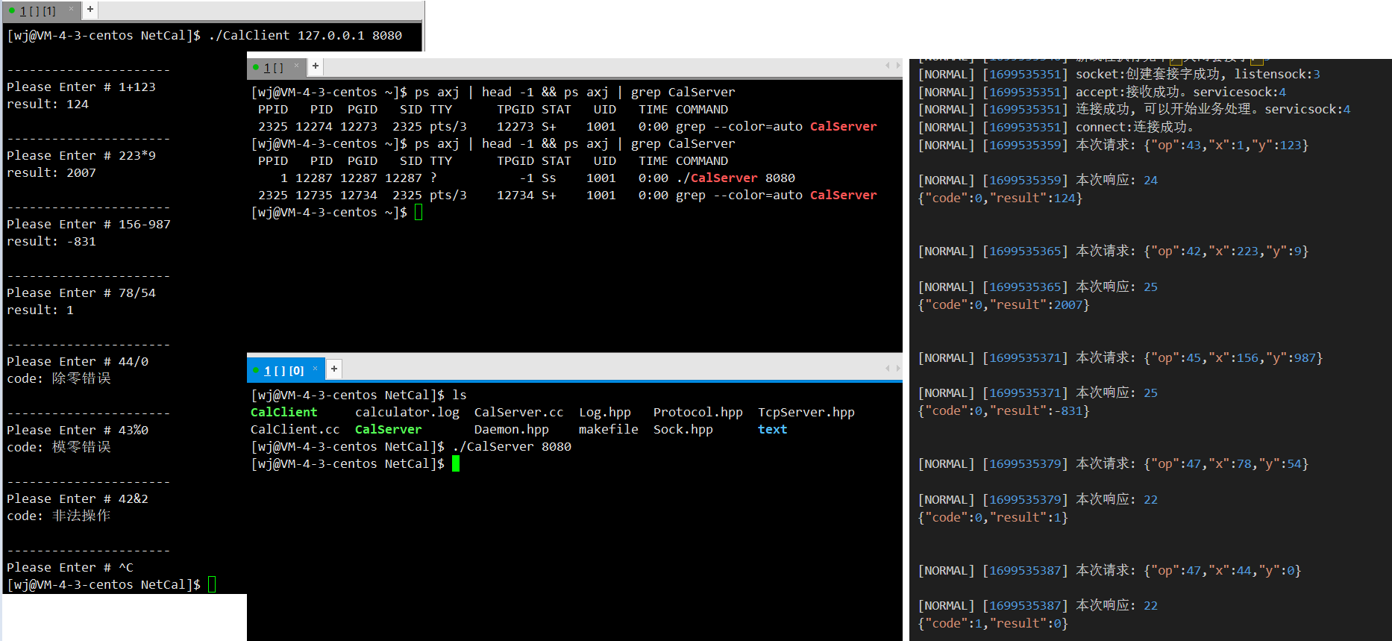Viewport: 1392px width, 641px height.
Task: Click 'Log.hpp' in the ls output
Action: pos(605,413)
